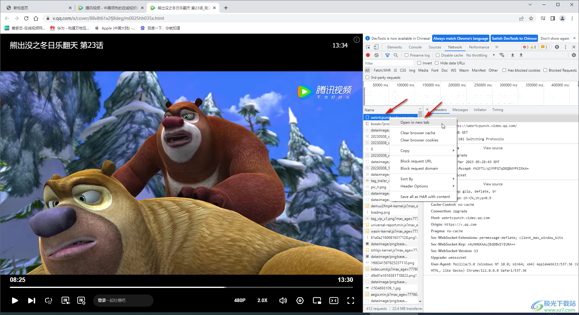Viewport: 579px width, 315px height.
Task: Bookmark this page star icon
Action: (531, 18)
